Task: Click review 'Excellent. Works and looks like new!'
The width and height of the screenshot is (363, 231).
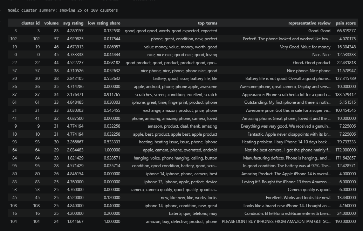Action: (x=298, y=198)
